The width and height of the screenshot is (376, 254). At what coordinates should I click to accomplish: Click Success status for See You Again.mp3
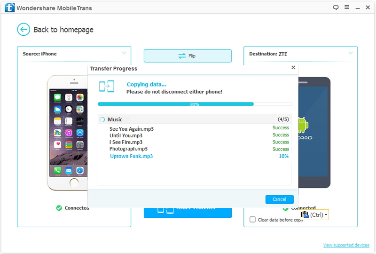point(281,128)
